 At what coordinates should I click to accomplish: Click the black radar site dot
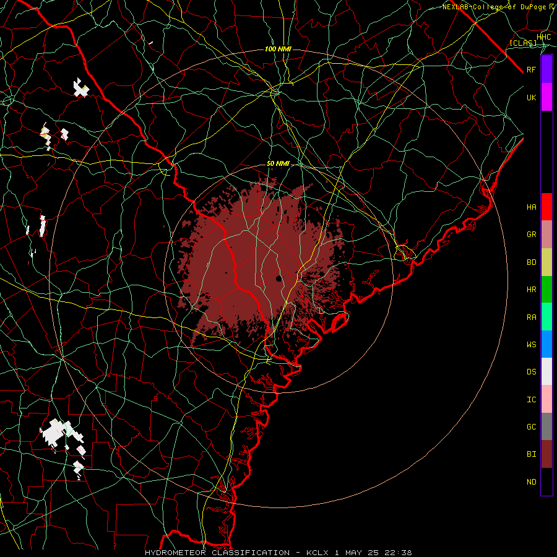click(279, 278)
